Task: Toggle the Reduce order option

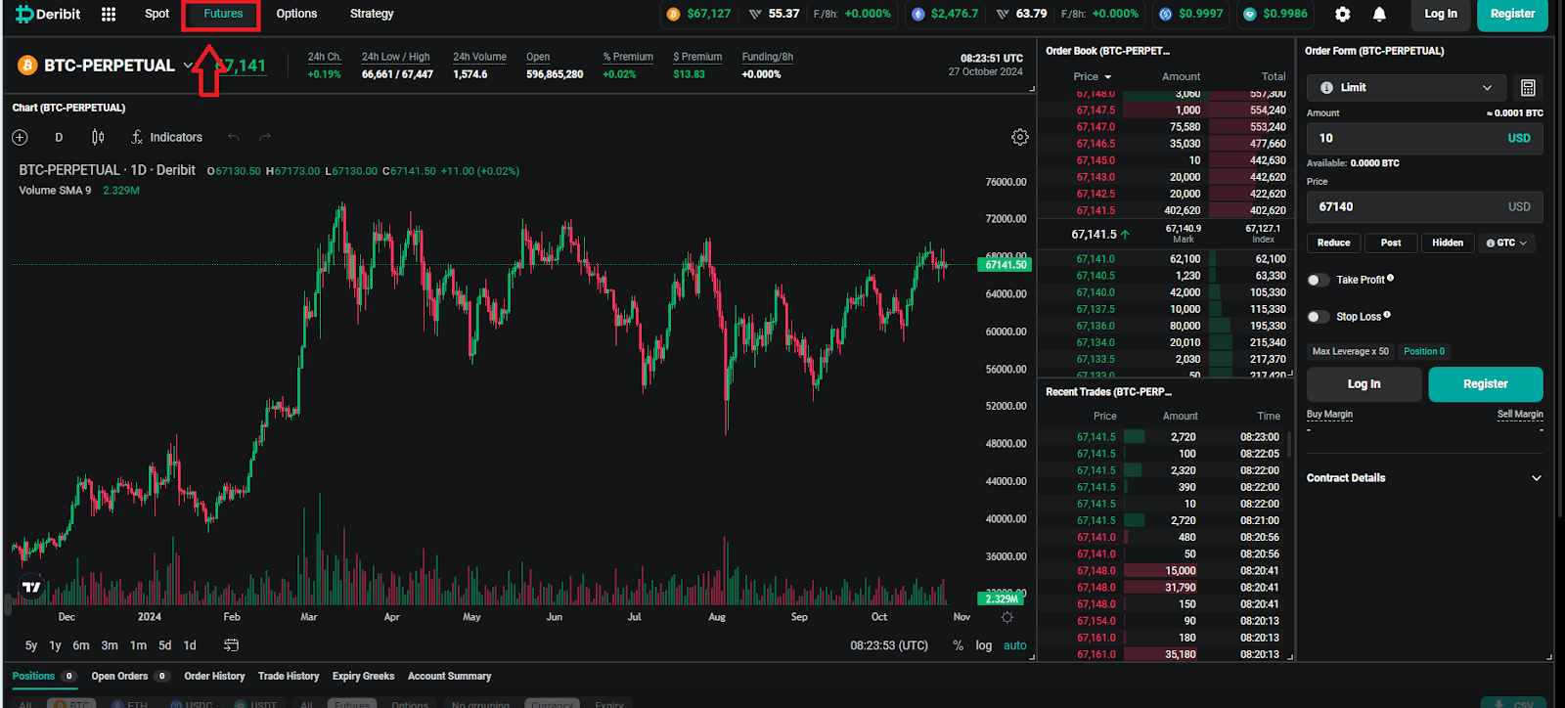Action: (1333, 243)
